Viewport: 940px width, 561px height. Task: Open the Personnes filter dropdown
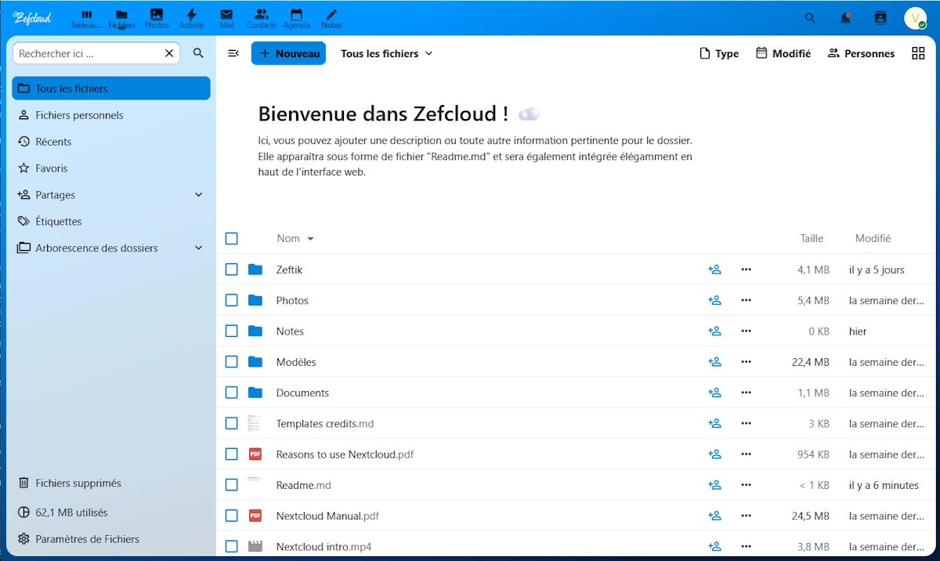(x=861, y=53)
